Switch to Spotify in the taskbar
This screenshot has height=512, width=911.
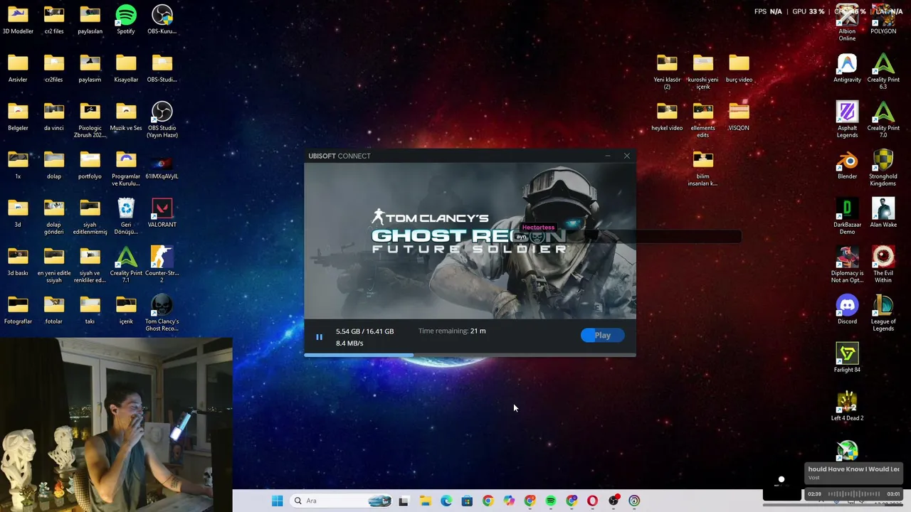pos(551,501)
